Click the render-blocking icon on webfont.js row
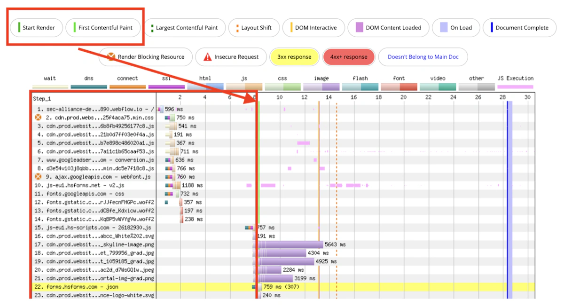Viewport: 564px width, 307px height. pyautogui.click(x=39, y=177)
